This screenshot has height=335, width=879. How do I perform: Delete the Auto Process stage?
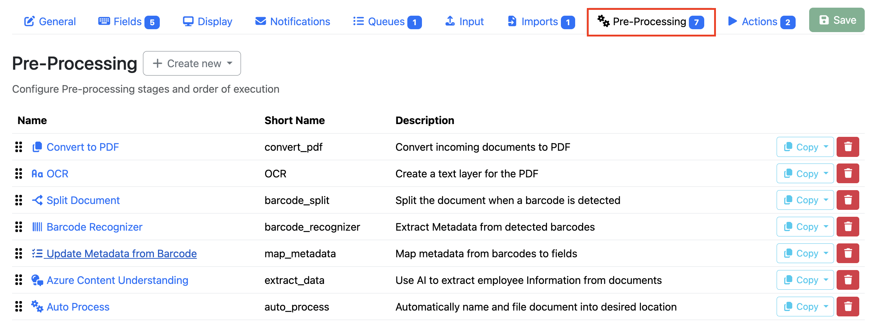click(x=848, y=307)
